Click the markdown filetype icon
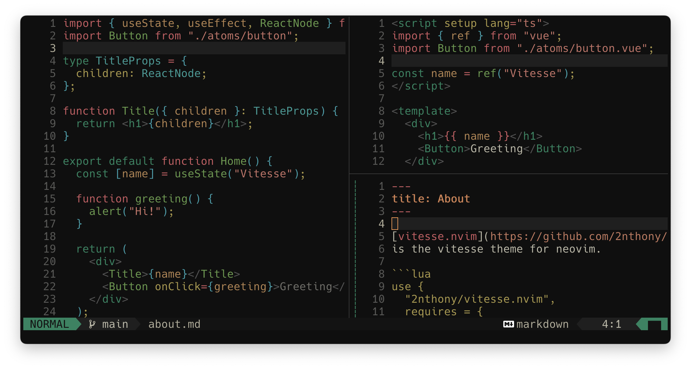Image resolution: width=691 pixels, height=369 pixels. [x=508, y=324]
